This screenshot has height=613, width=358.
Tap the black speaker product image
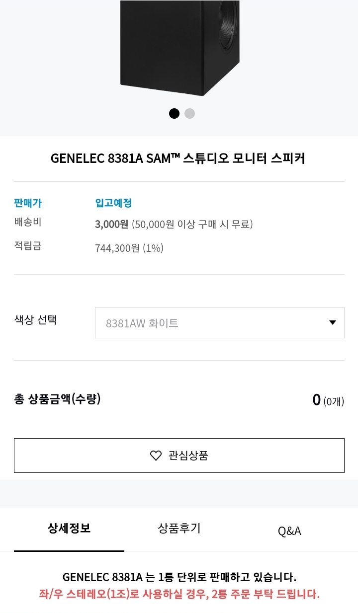coord(179,47)
